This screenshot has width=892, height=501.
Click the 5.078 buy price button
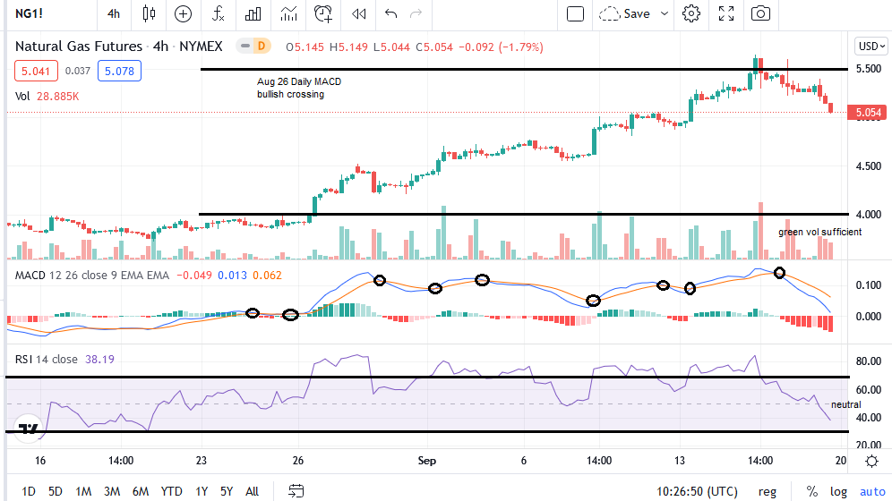click(119, 71)
